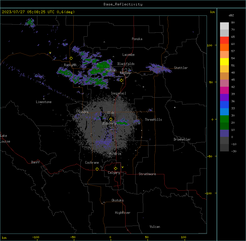Click the yellow diamond marker at Olds
The image size is (246, 241).
tap(111, 119)
